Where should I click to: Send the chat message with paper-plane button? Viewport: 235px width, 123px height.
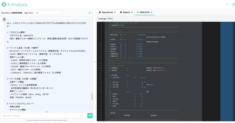[x=90, y=115]
